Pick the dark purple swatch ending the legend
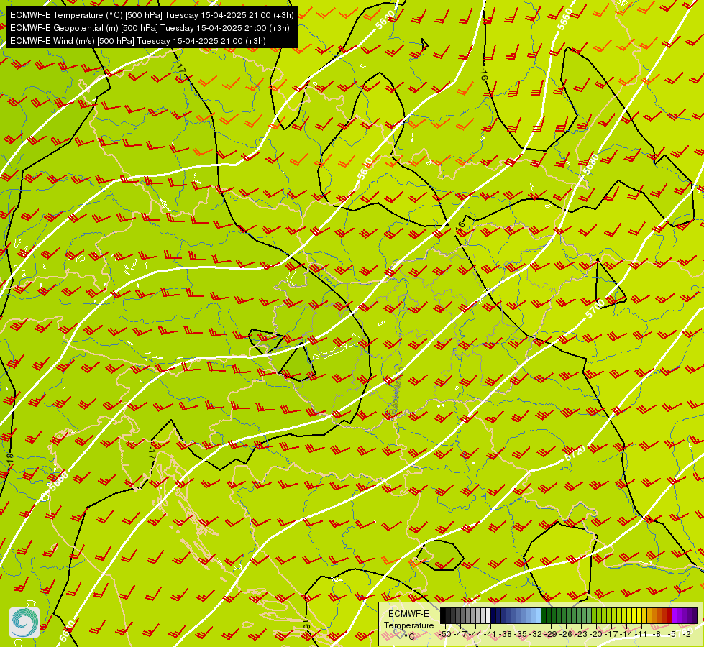This screenshot has width=704, height=647. coord(695,615)
